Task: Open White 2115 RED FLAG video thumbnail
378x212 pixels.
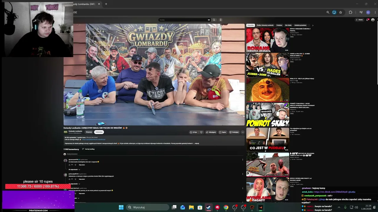Action: [268, 90]
